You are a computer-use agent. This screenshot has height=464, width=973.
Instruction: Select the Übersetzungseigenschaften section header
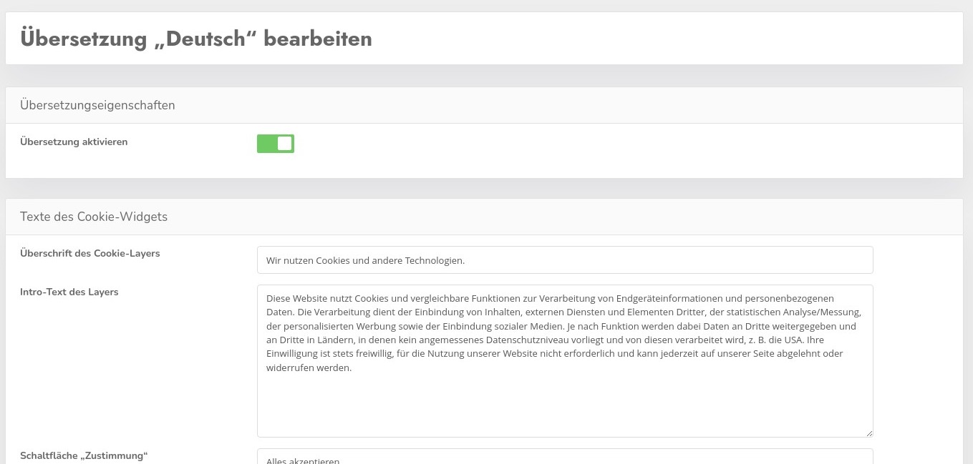tap(97, 105)
